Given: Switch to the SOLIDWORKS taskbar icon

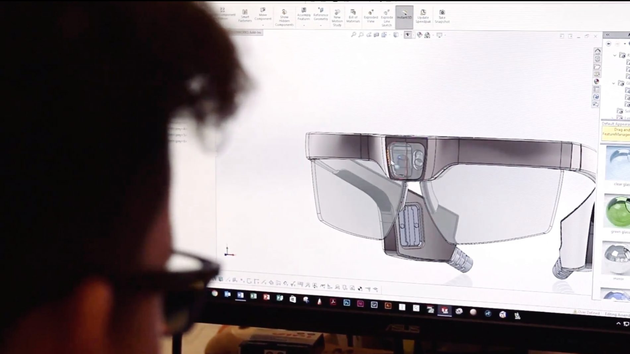Looking at the screenshot, I should coord(445,310).
